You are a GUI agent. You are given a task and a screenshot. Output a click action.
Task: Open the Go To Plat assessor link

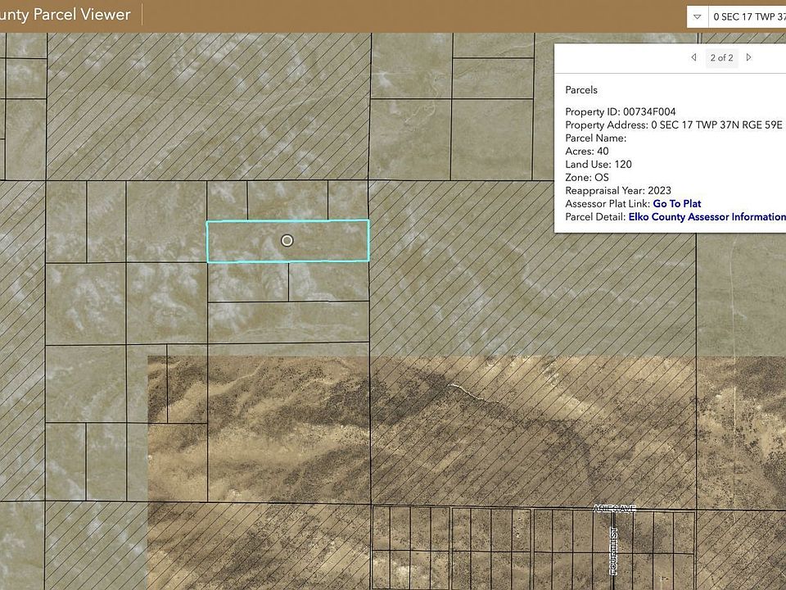[676, 203]
